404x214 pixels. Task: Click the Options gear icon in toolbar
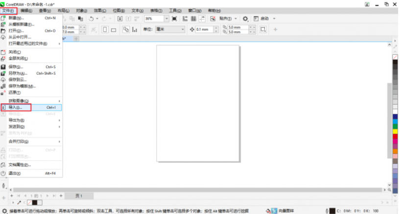pos(245,19)
